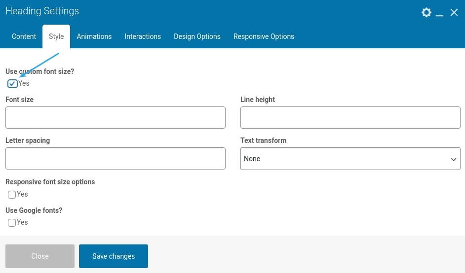This screenshot has width=465, height=273.
Task: Tick the Use Google fonts checkbox
Action: (12, 223)
